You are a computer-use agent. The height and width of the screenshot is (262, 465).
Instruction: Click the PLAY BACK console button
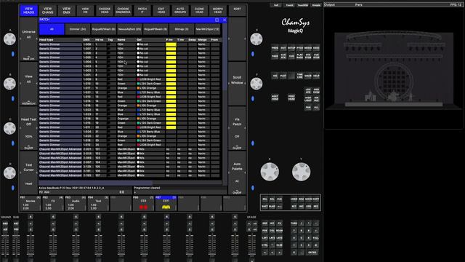(x=300, y=56)
